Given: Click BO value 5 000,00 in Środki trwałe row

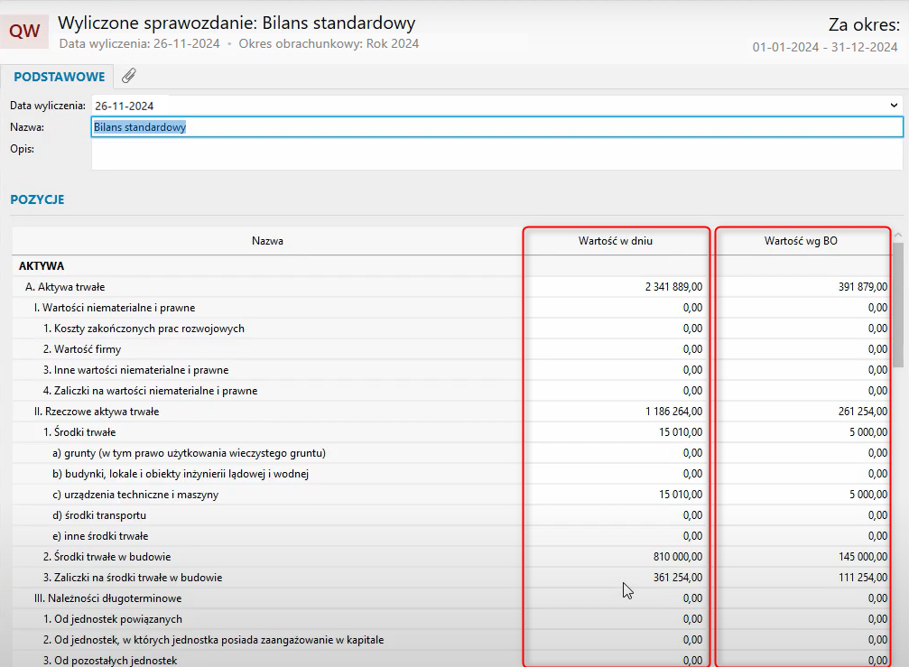Looking at the screenshot, I should [x=868, y=432].
